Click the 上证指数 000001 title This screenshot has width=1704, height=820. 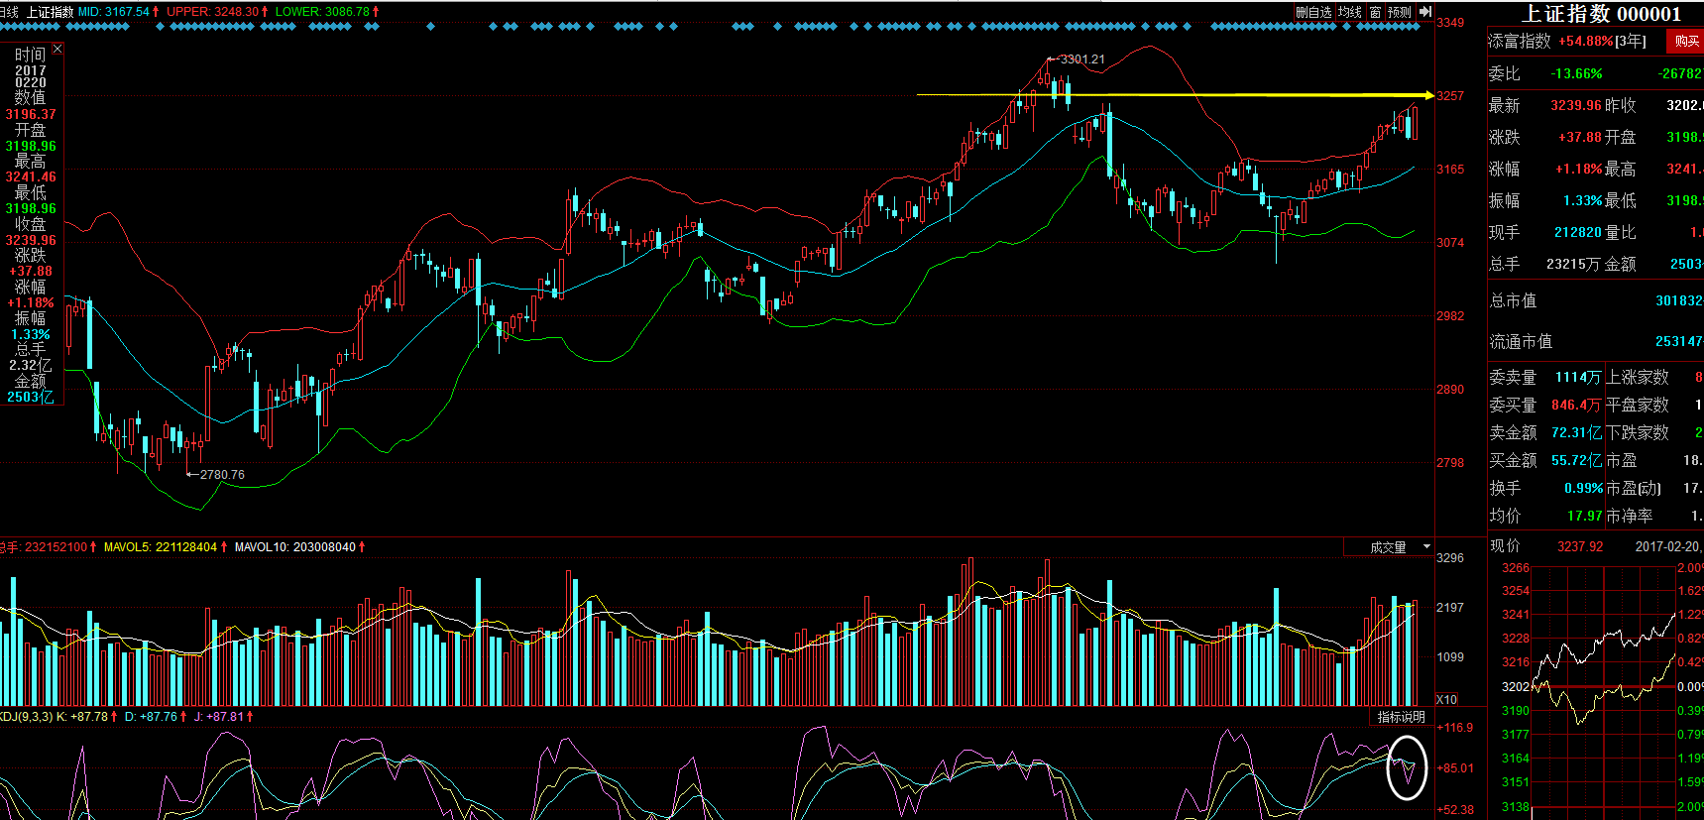[1601, 13]
